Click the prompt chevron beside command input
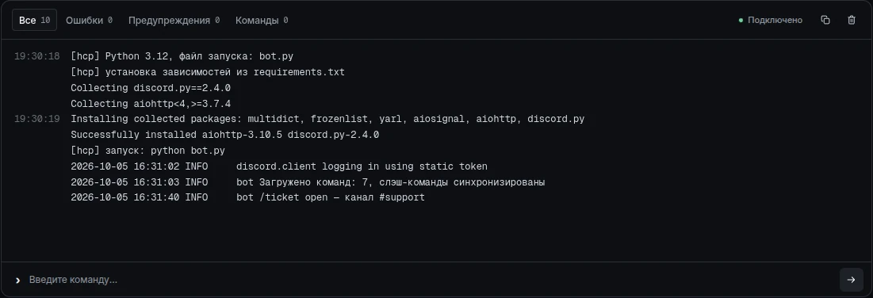 (17, 281)
